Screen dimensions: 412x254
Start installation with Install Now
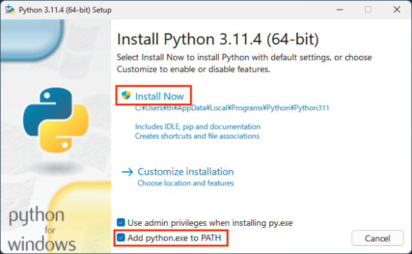pyautogui.click(x=159, y=96)
